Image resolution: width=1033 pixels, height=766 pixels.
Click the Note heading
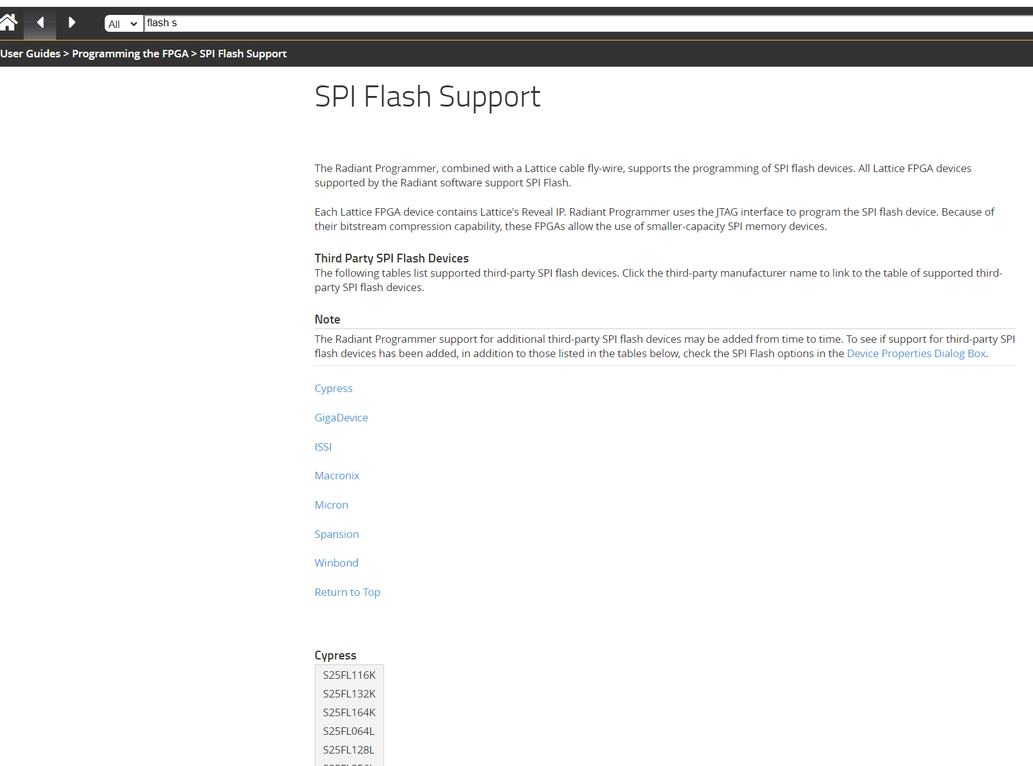(327, 319)
